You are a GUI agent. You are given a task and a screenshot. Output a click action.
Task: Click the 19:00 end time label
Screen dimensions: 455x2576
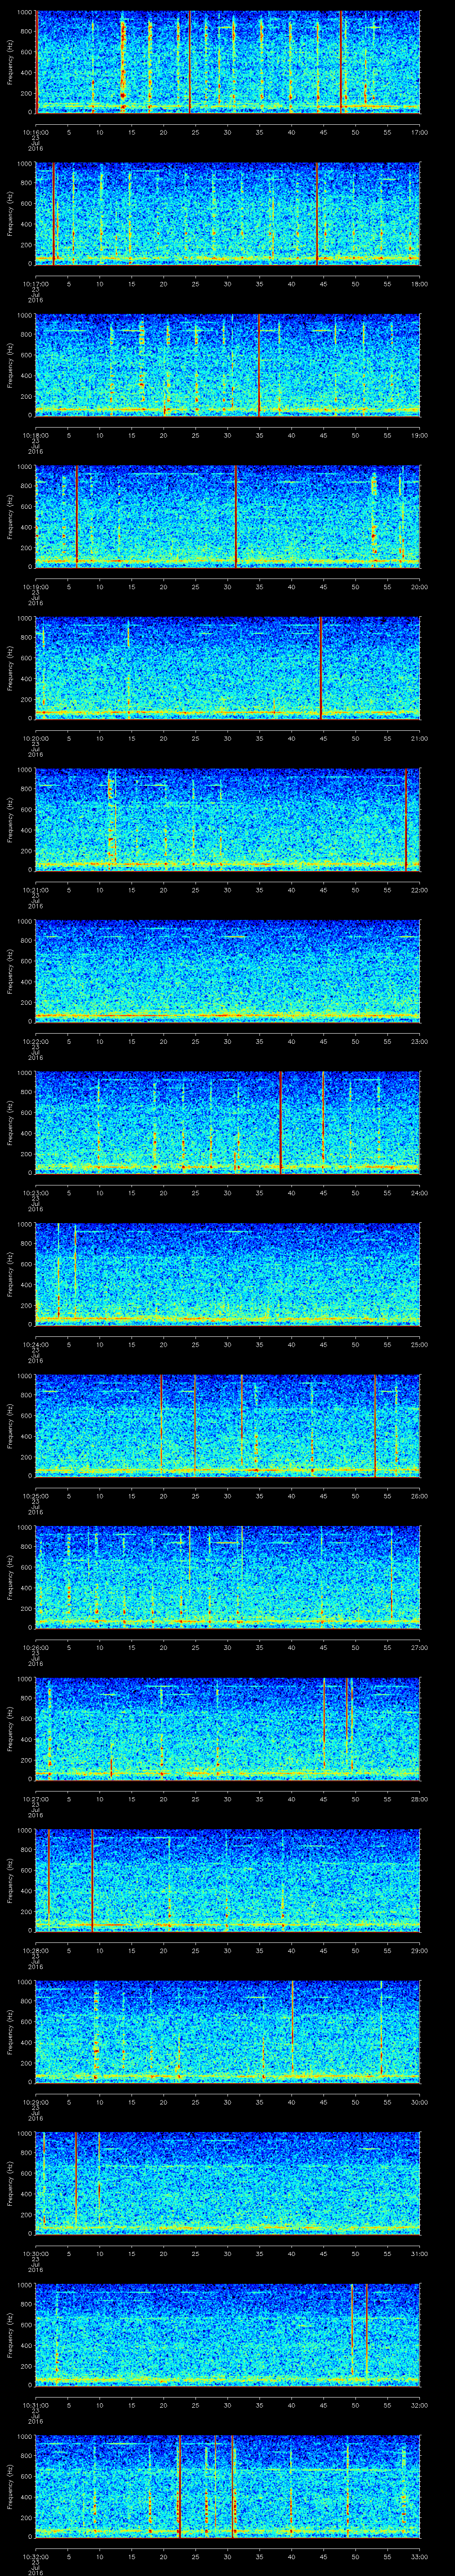419,435
